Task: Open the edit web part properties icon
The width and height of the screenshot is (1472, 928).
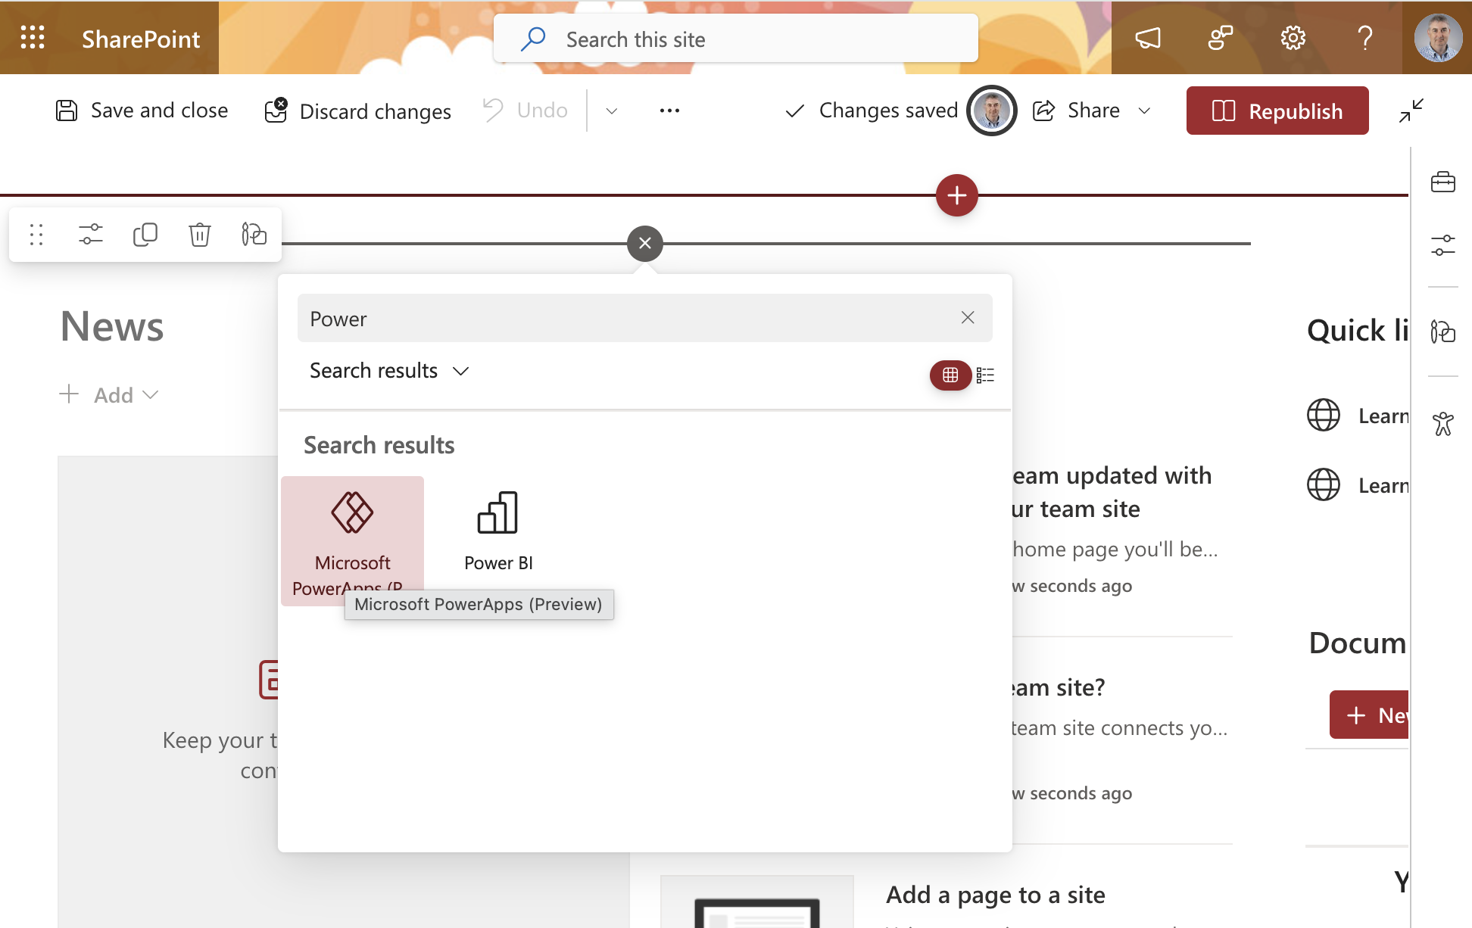Action: click(x=91, y=235)
